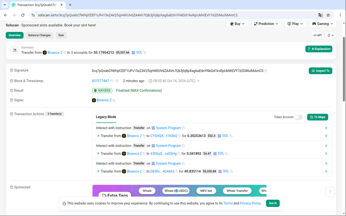The image size is (346, 216).
Task: Accept cookies with Got it!
Action: pos(273,203)
